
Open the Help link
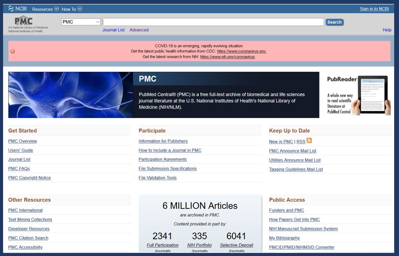[x=387, y=30]
